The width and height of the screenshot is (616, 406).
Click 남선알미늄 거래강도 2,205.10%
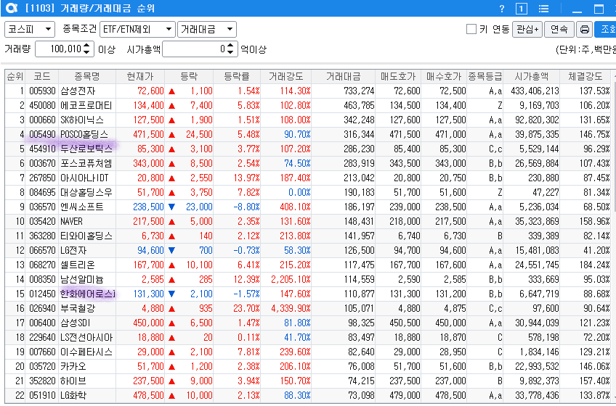coord(291,280)
